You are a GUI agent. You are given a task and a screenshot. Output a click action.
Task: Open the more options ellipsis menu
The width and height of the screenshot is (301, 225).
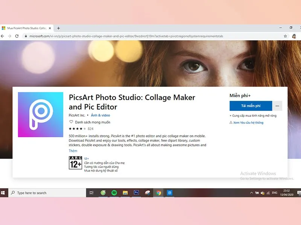pos(277,106)
